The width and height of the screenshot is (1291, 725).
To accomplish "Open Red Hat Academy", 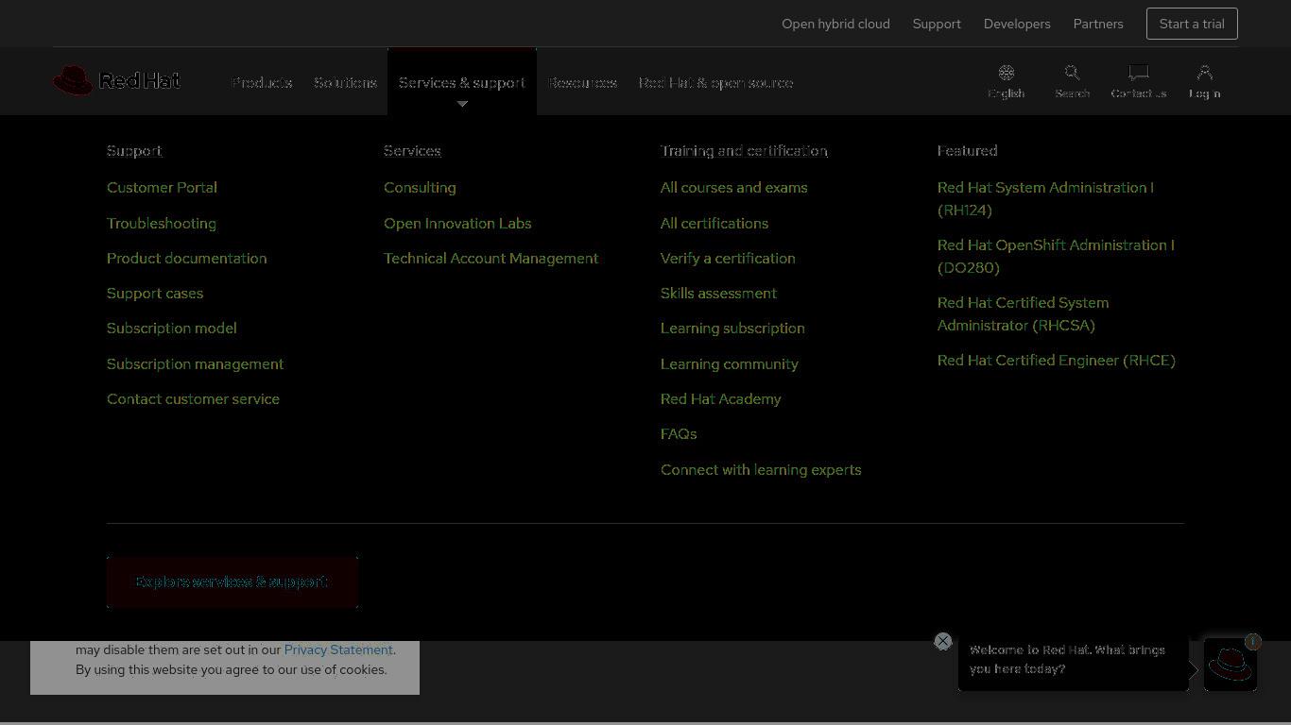I will tap(720, 398).
